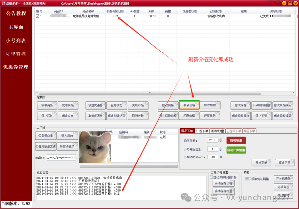Switch to the 0.1折下单 tab
Screen dimensions: 299x209
[202, 131]
